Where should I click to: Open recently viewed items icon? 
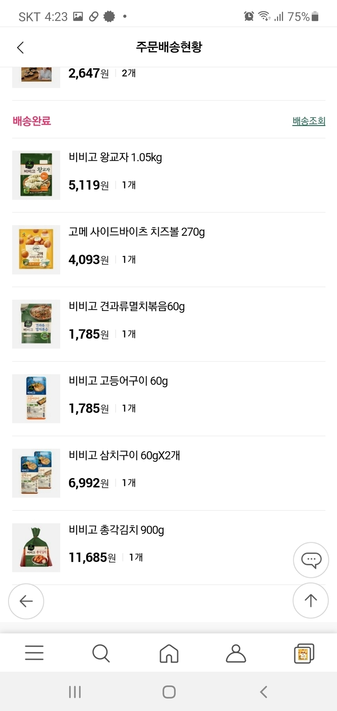point(304,653)
